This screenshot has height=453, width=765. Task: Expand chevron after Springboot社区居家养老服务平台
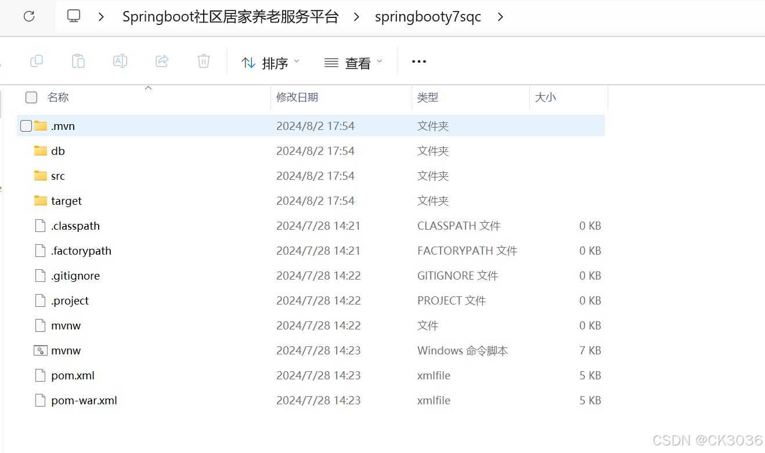coord(357,17)
